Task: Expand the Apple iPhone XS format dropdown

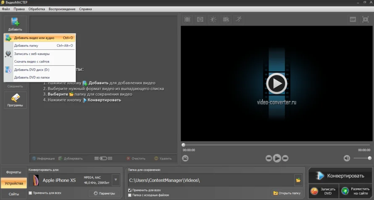Action: [x=116, y=180]
